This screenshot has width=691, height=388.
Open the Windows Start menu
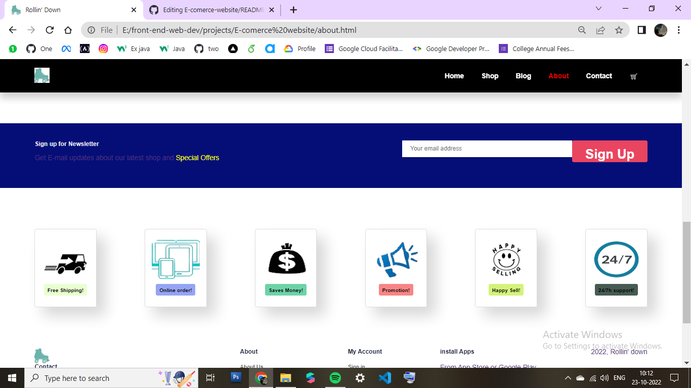(x=12, y=378)
